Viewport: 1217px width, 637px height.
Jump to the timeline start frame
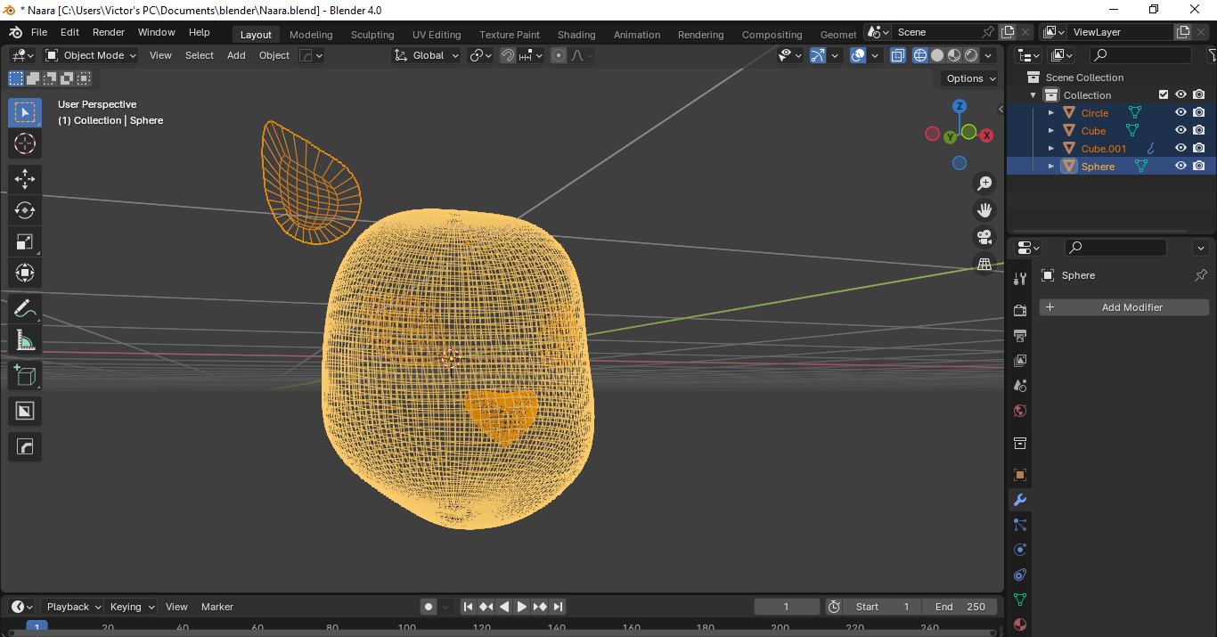469,607
